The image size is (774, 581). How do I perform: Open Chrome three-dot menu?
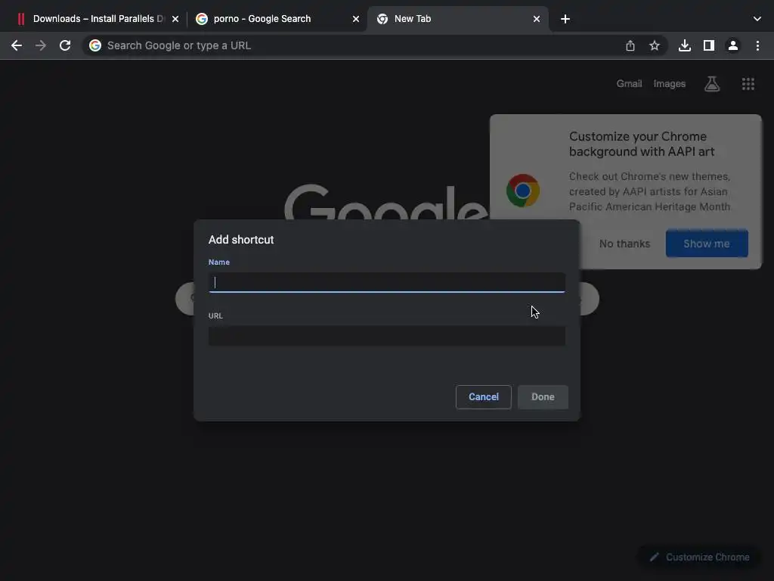(x=757, y=45)
